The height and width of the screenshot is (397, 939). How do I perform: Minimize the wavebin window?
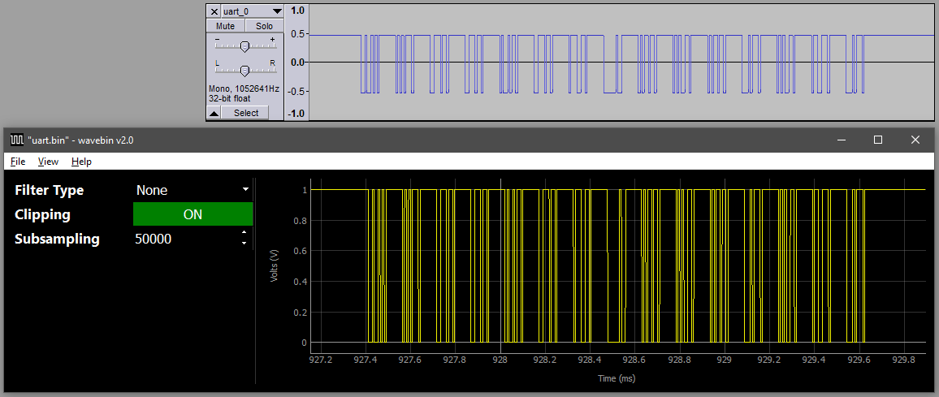(x=841, y=140)
